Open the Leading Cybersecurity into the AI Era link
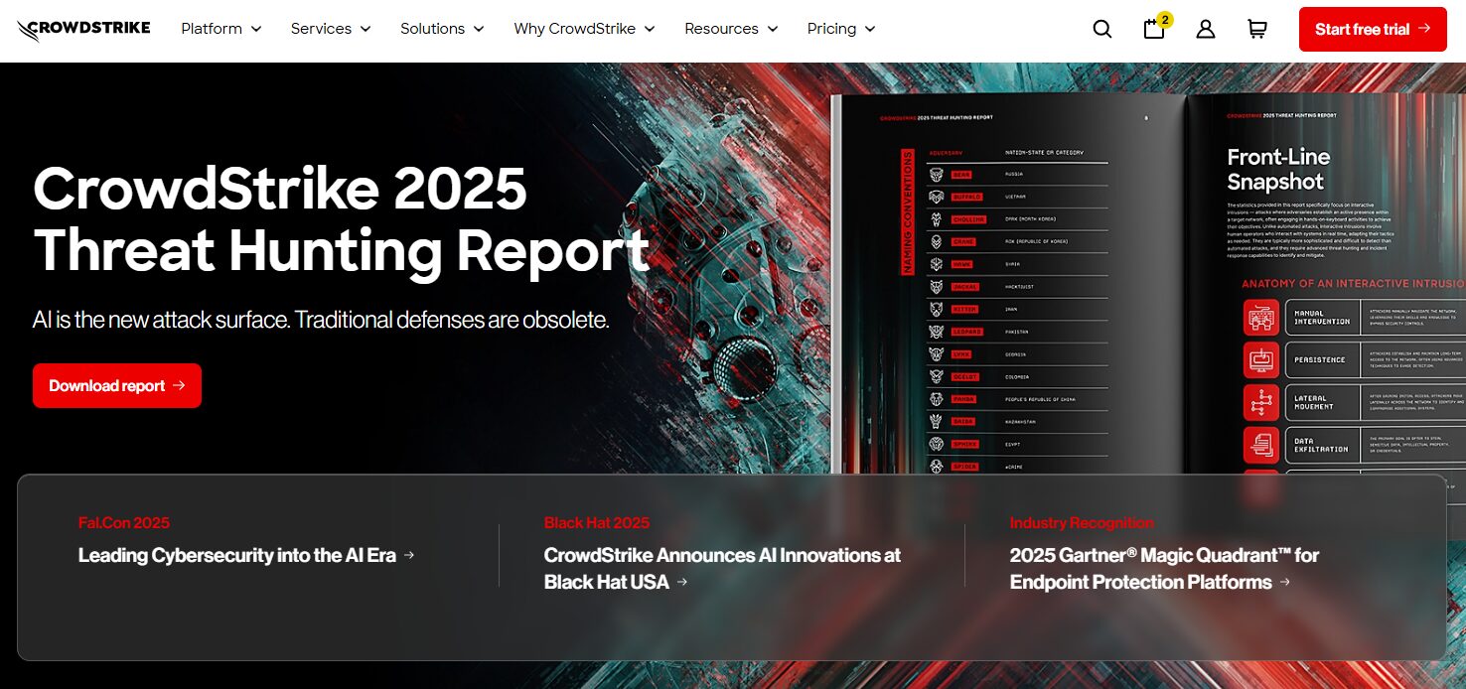 237,555
